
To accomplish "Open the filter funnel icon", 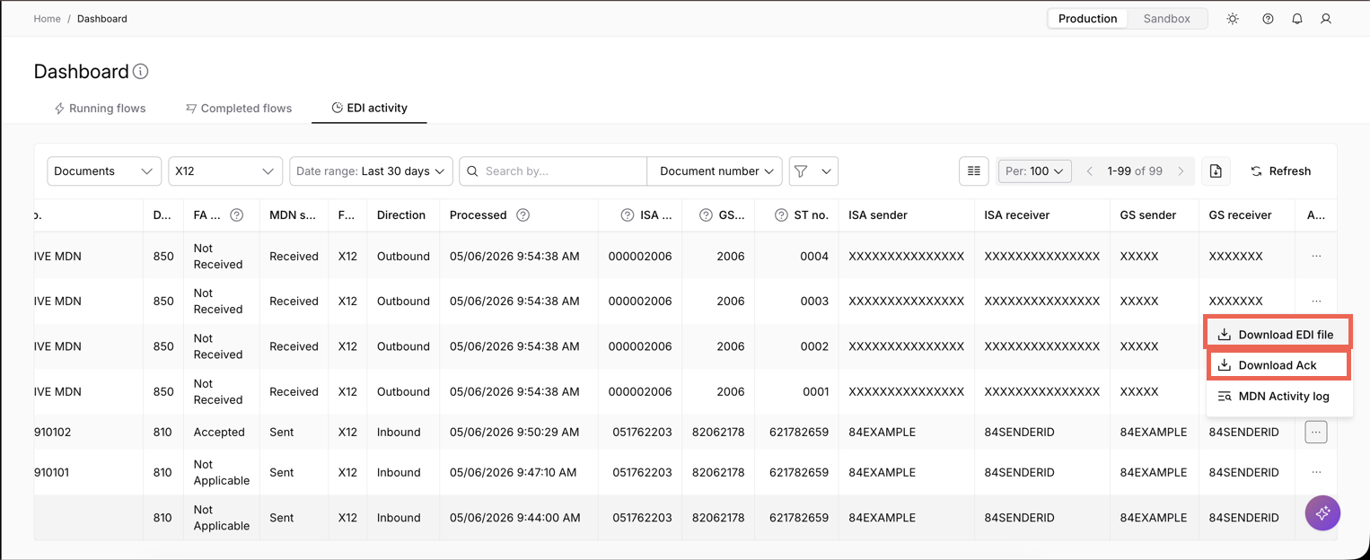I will click(801, 171).
